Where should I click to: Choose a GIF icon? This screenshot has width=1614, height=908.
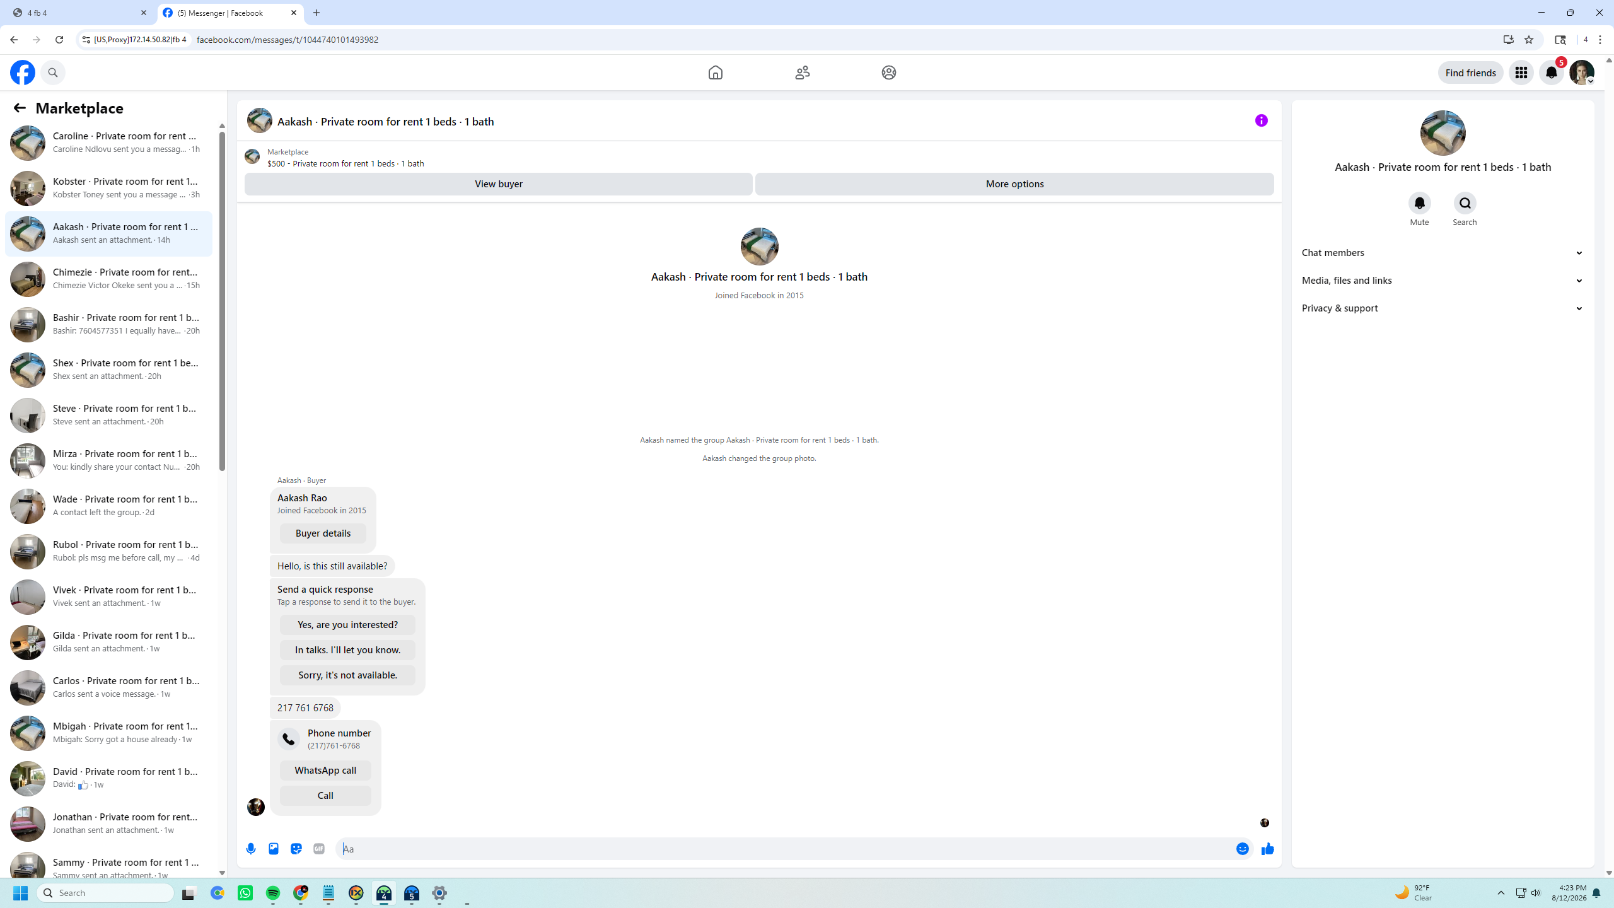click(319, 849)
